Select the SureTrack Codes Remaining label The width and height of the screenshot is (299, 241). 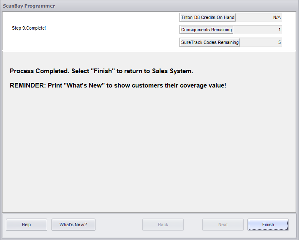209,42
